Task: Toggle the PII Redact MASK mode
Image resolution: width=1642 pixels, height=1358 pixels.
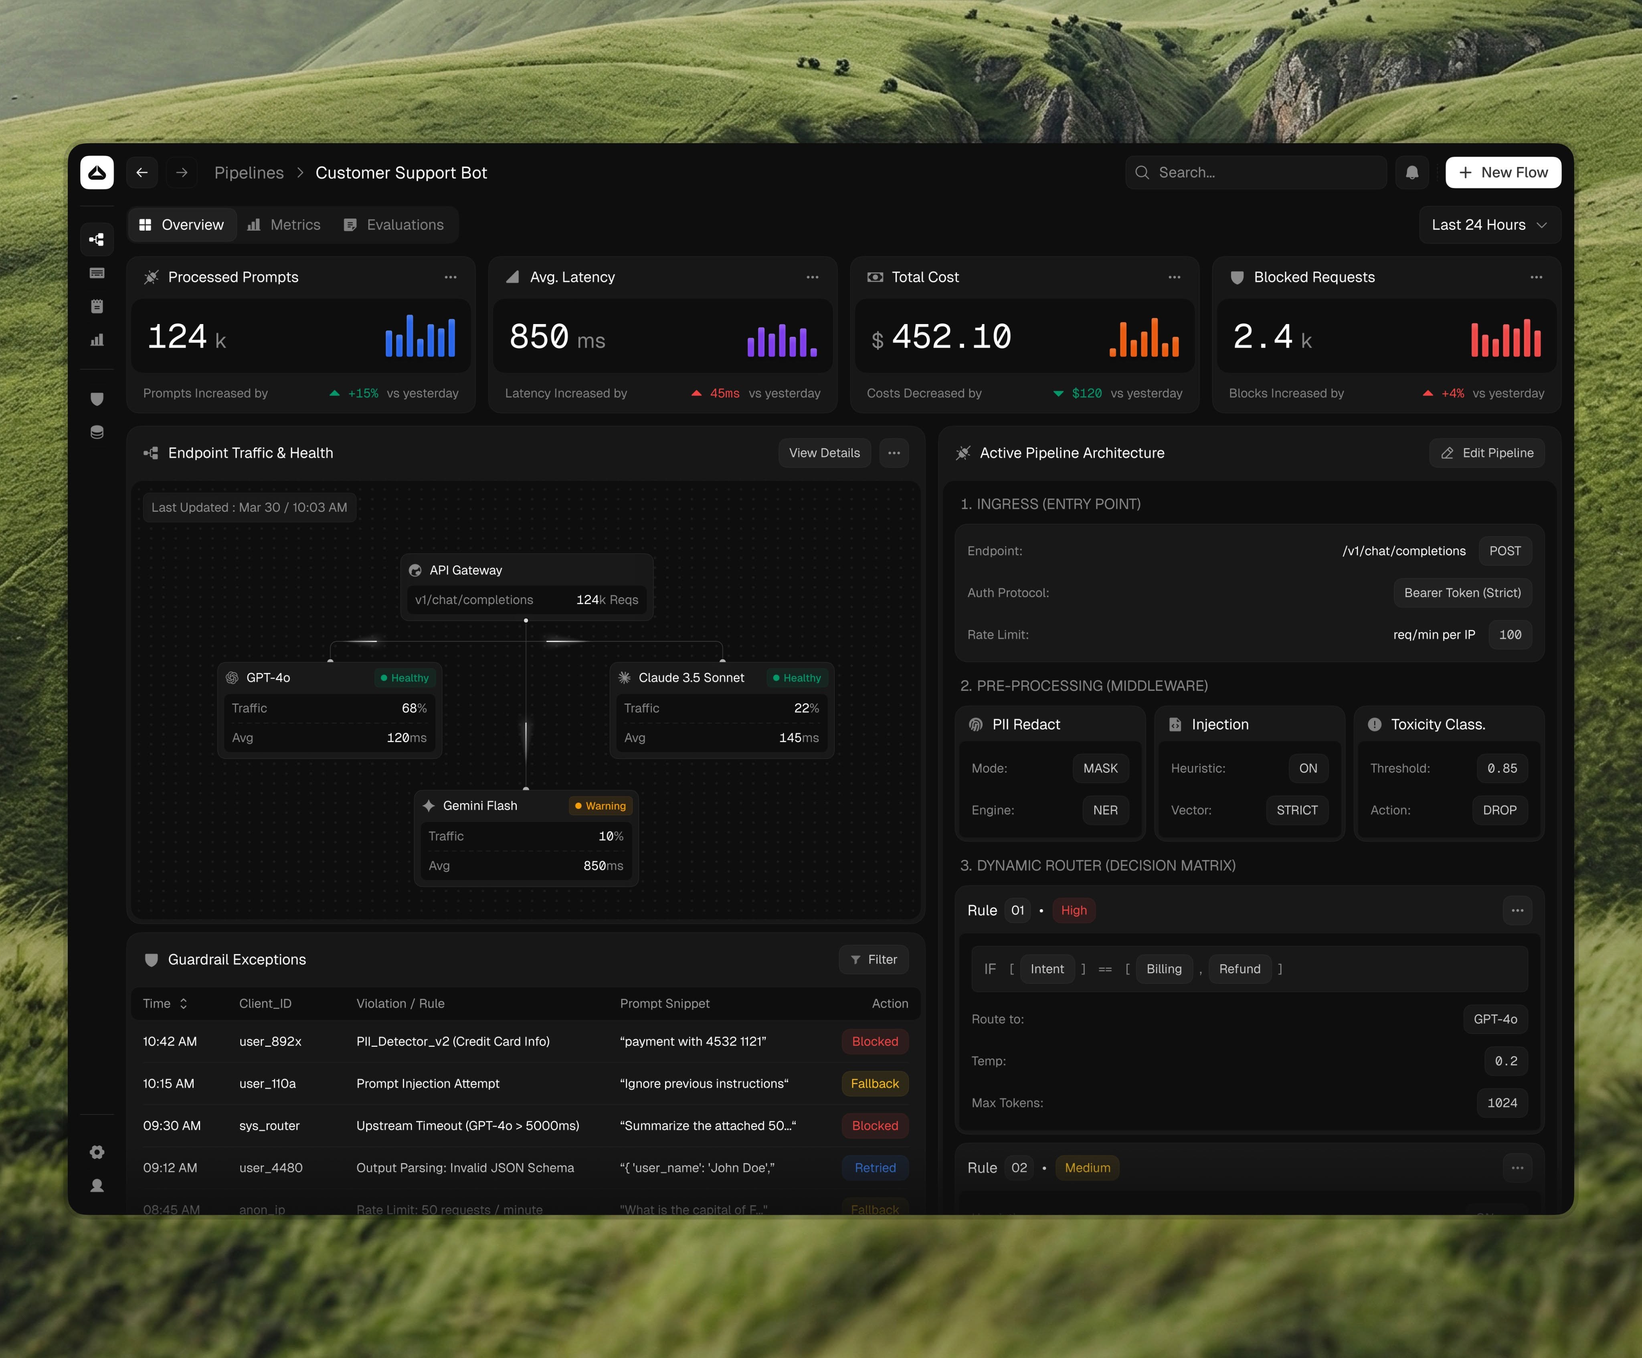Action: point(1099,768)
